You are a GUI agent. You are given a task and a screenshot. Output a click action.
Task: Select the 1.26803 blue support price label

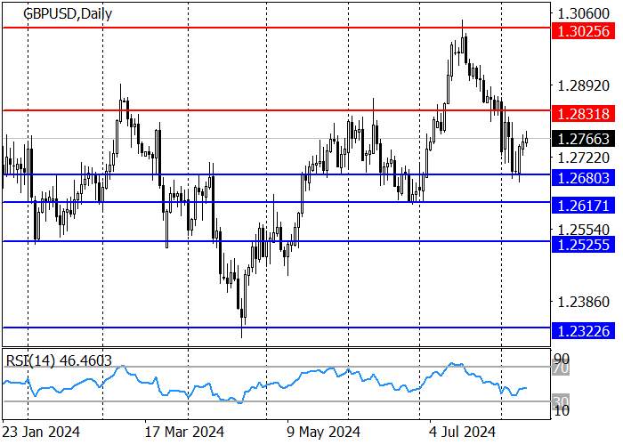click(583, 178)
